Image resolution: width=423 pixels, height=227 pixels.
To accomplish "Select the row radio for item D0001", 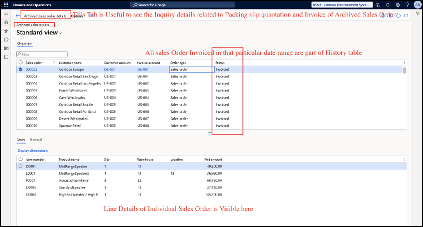I will click(21, 166).
